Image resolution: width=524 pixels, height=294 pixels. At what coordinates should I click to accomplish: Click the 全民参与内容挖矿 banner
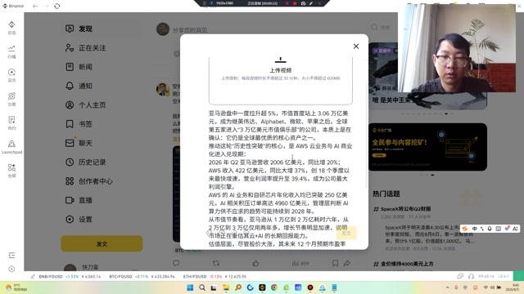click(427, 147)
